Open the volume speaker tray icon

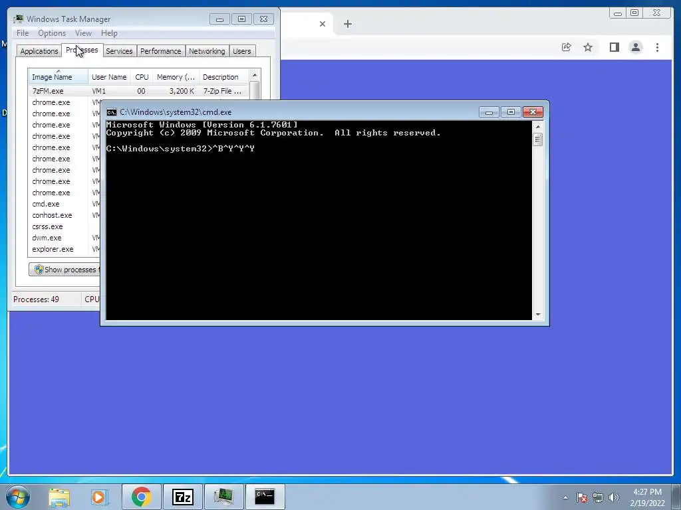(x=614, y=497)
